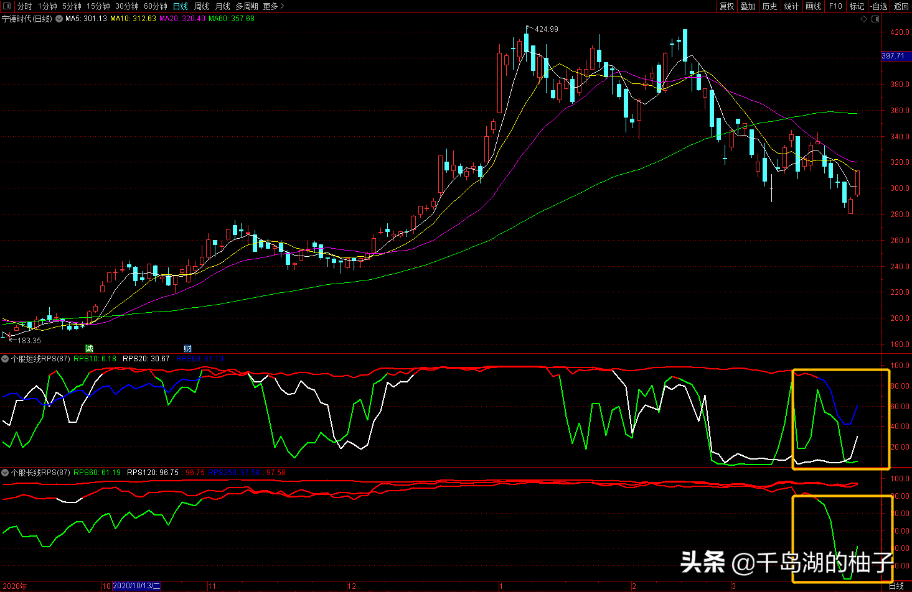Screen dimensions: 912x592
Task: Open 画线 drawing tools
Action: click(x=814, y=6)
